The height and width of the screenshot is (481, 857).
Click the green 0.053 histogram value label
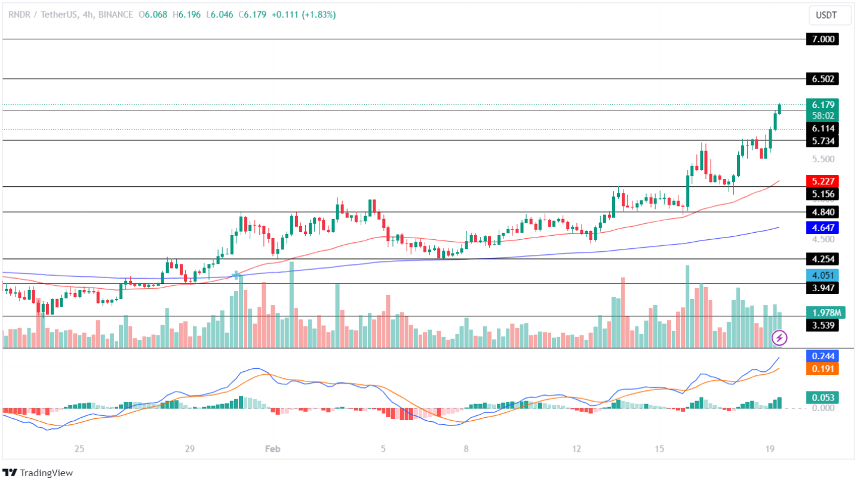point(822,397)
